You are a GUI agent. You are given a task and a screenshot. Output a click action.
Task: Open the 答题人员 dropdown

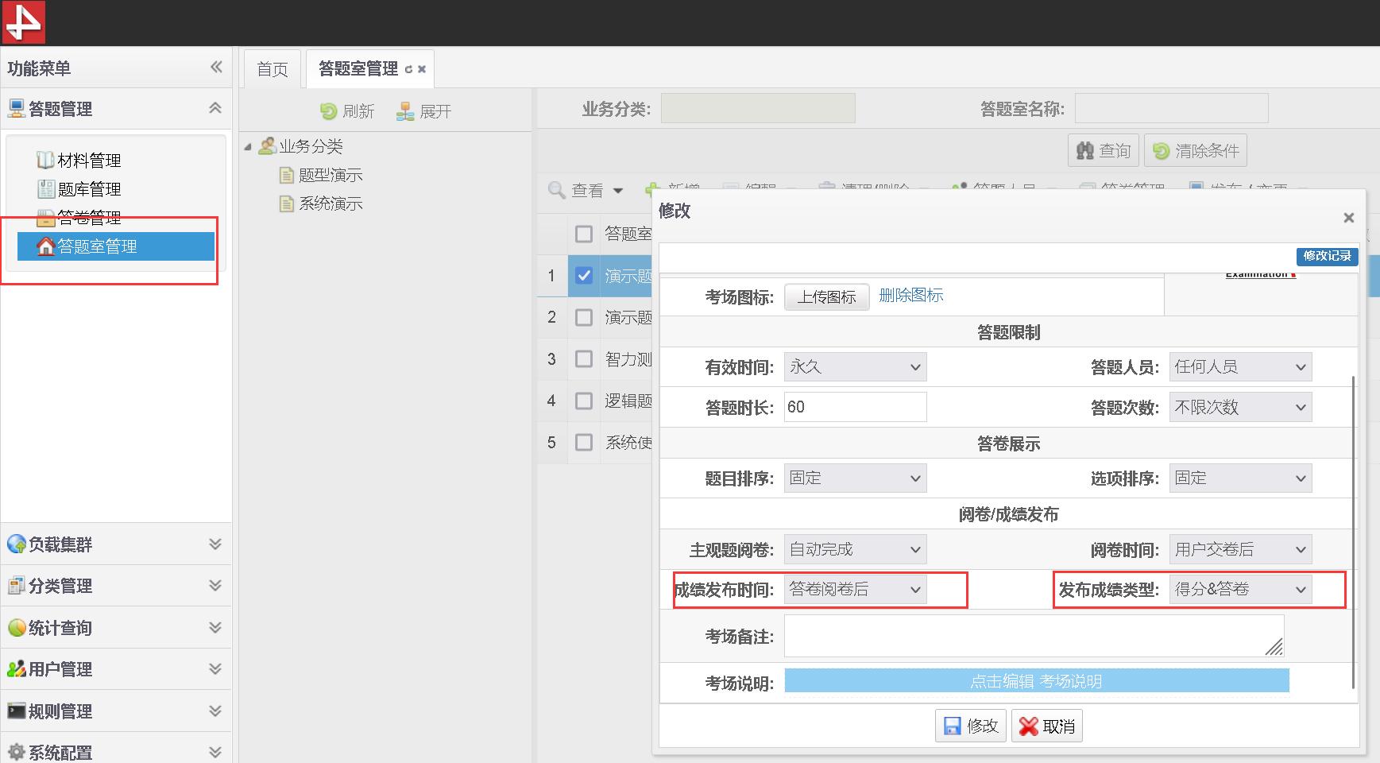tap(1240, 366)
